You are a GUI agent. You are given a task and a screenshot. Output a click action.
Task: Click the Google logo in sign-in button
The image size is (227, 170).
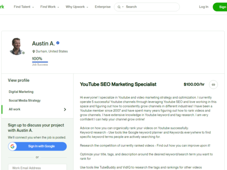pyautogui.click(x=12, y=146)
